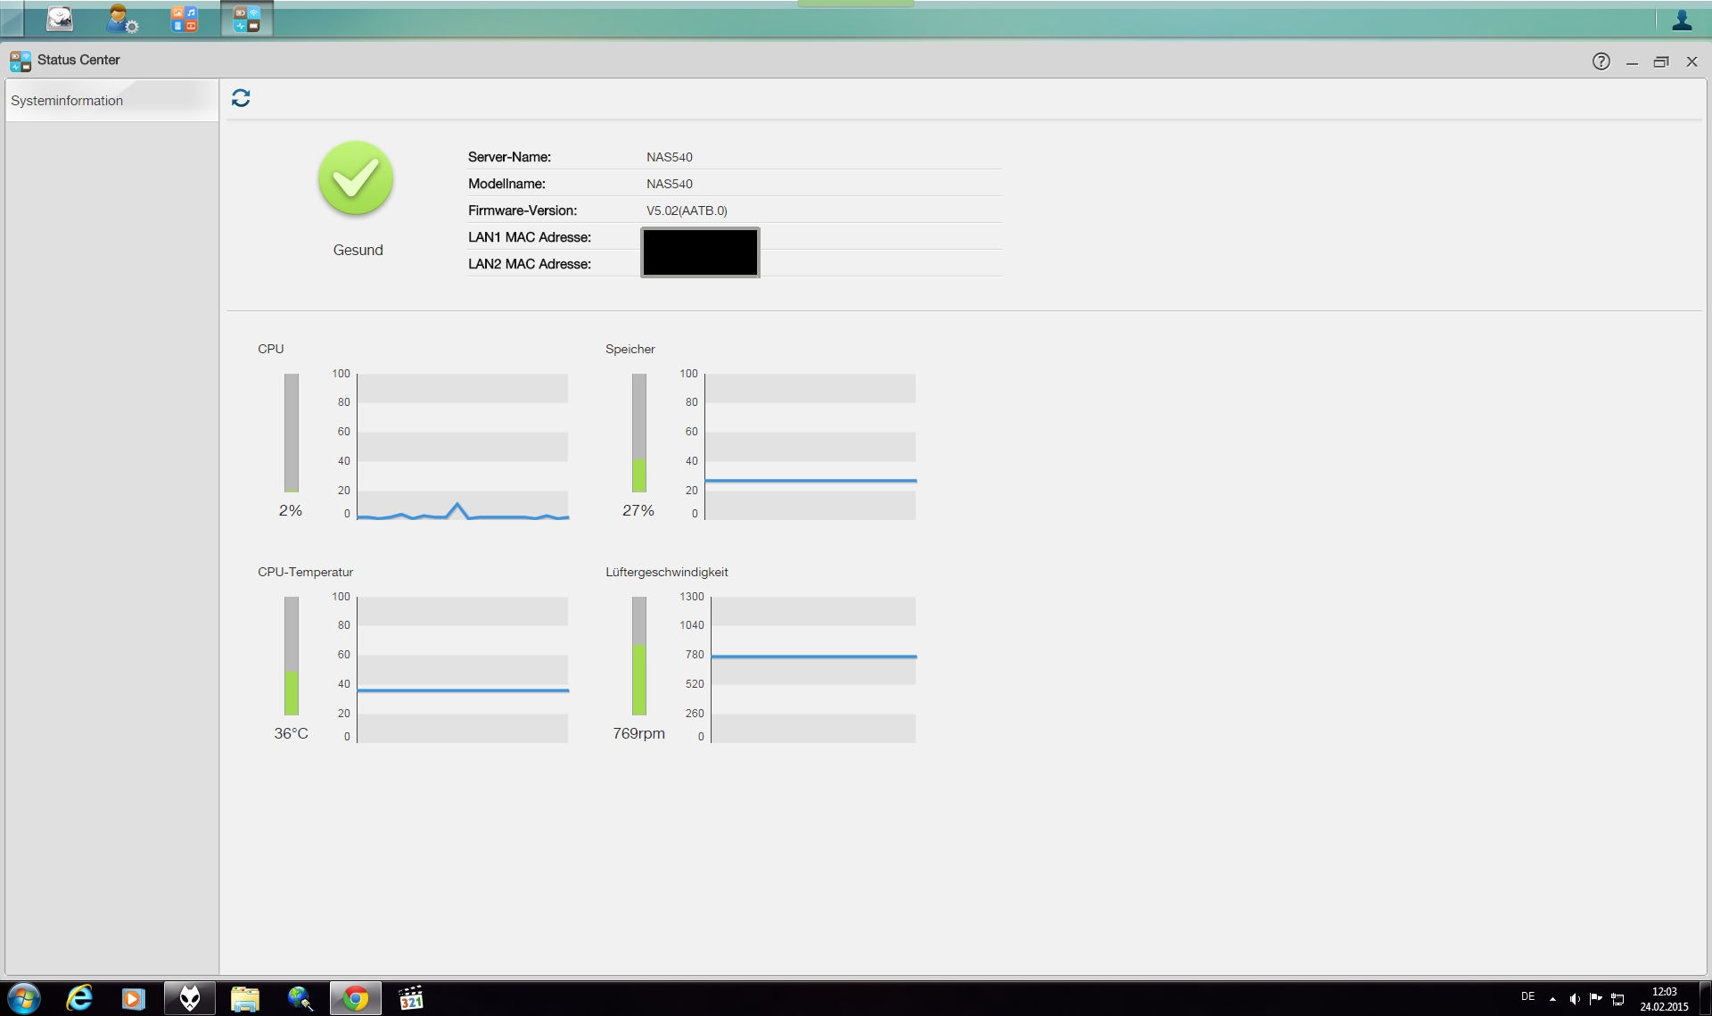Click the Show Desktop corner button
Image resolution: width=1712 pixels, height=1016 pixels.
point(1706,998)
